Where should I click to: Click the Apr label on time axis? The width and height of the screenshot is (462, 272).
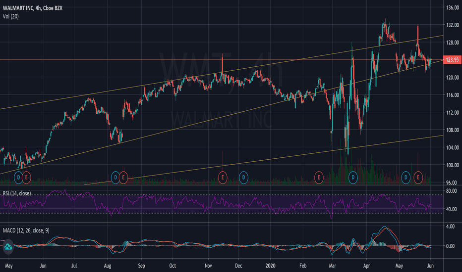coord(366,266)
